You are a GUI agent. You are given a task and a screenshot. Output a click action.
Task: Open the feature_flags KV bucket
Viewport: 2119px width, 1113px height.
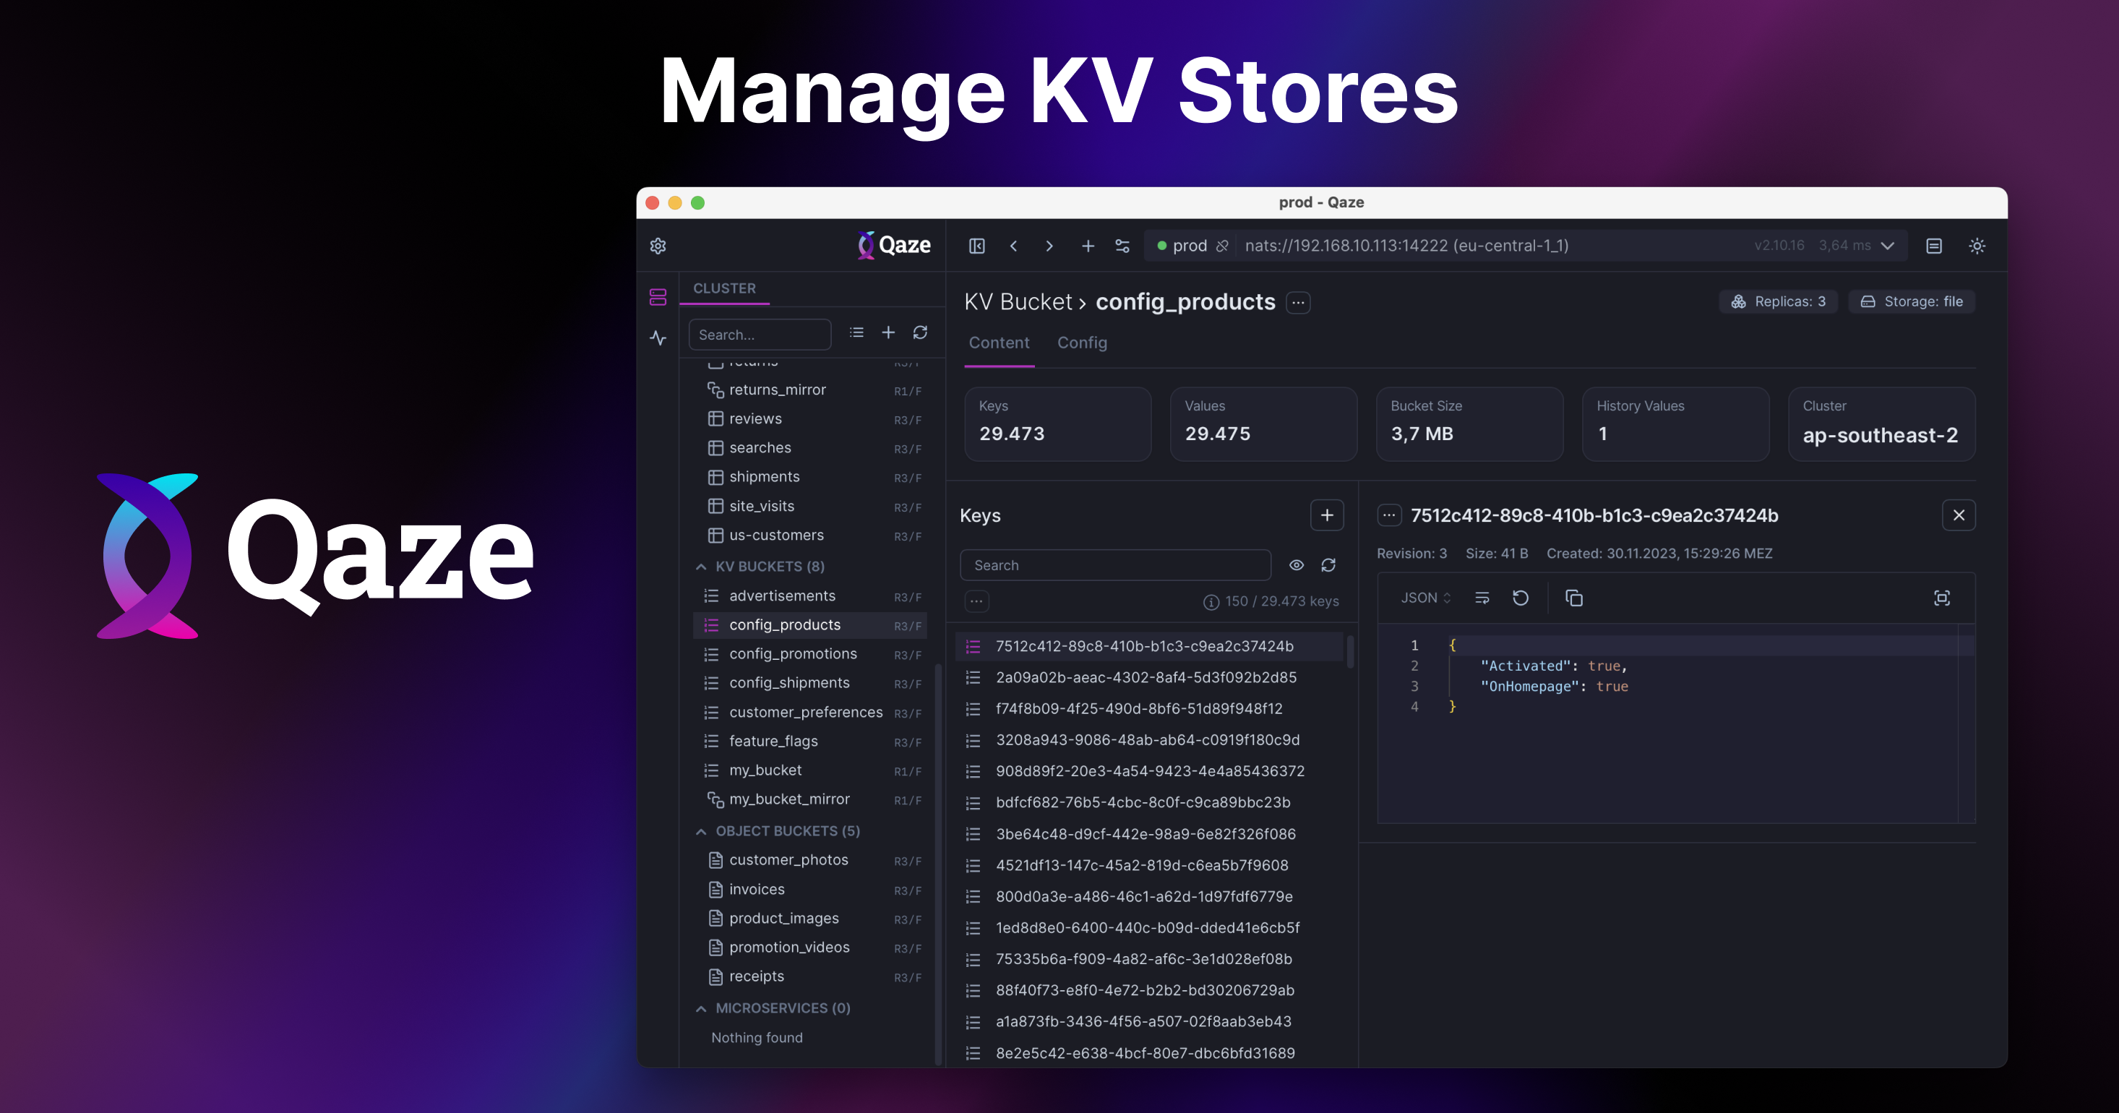pos(810,742)
